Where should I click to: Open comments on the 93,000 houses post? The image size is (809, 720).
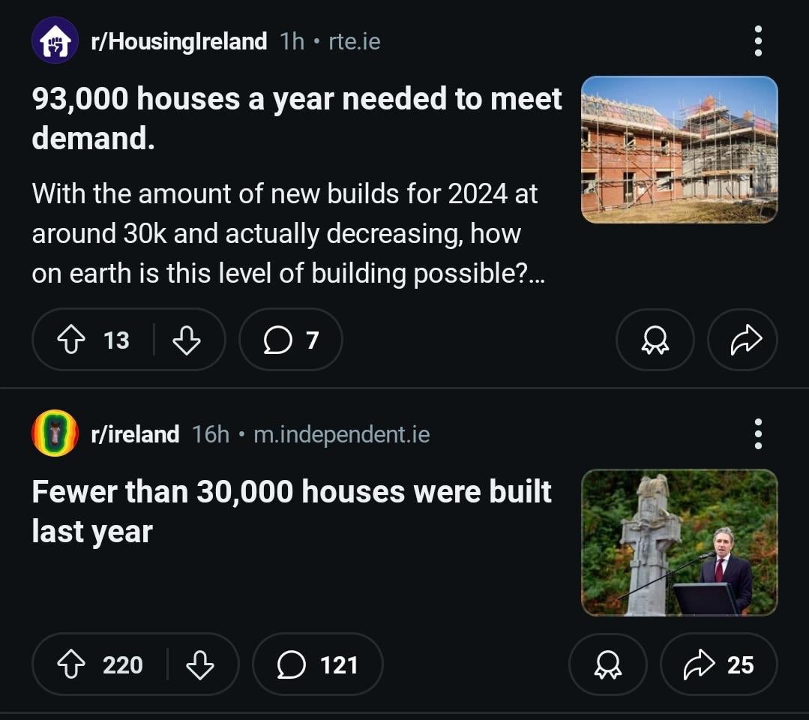[x=291, y=340]
